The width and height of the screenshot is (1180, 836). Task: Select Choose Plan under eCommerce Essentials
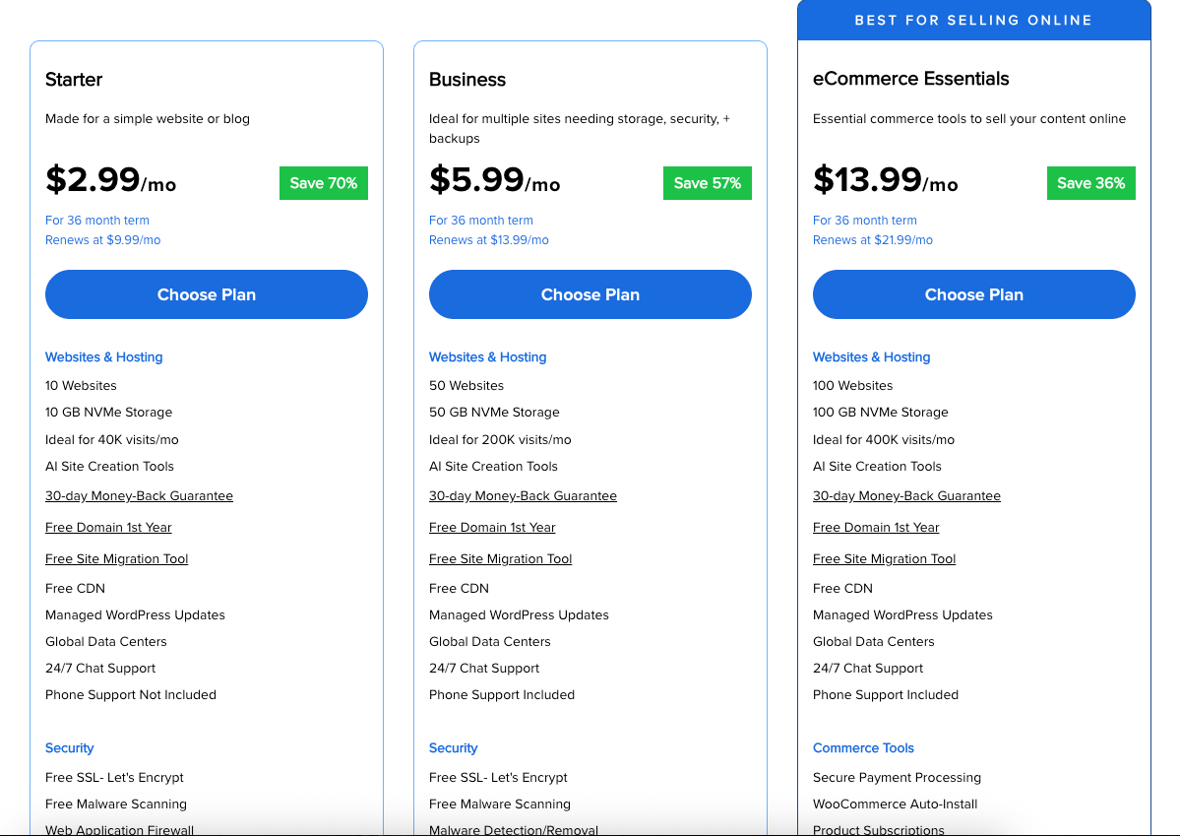tap(974, 294)
